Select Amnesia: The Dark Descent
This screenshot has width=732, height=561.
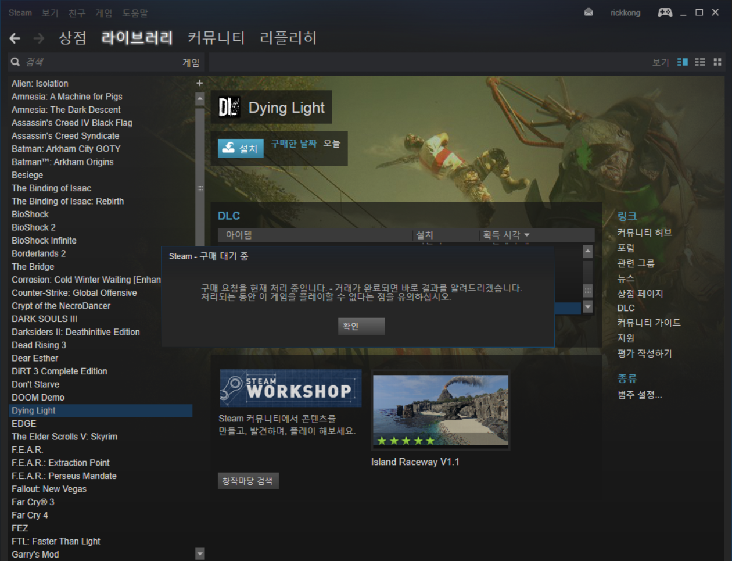tap(66, 110)
